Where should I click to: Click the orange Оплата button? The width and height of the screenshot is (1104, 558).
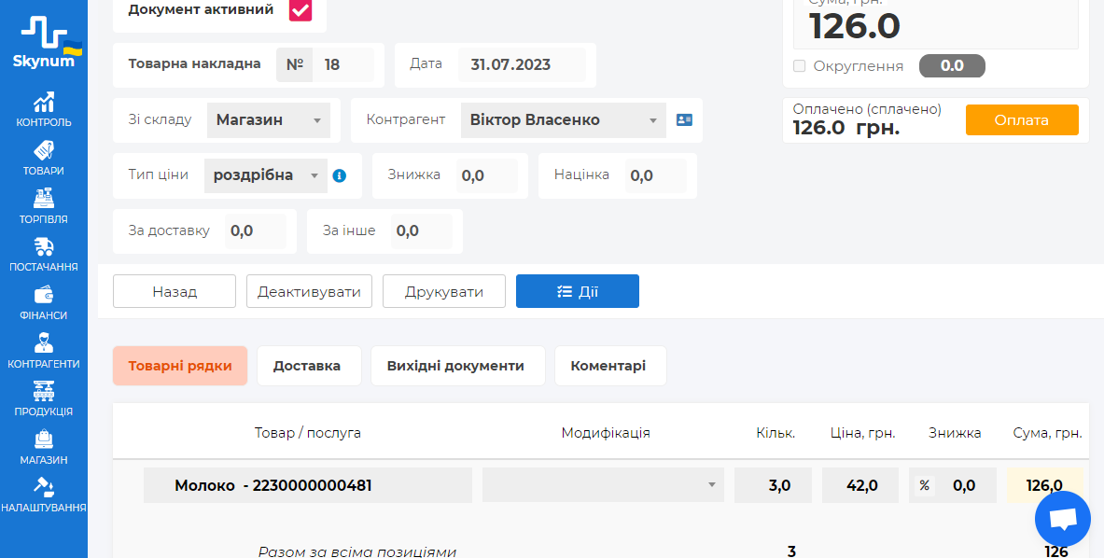coord(1021,120)
